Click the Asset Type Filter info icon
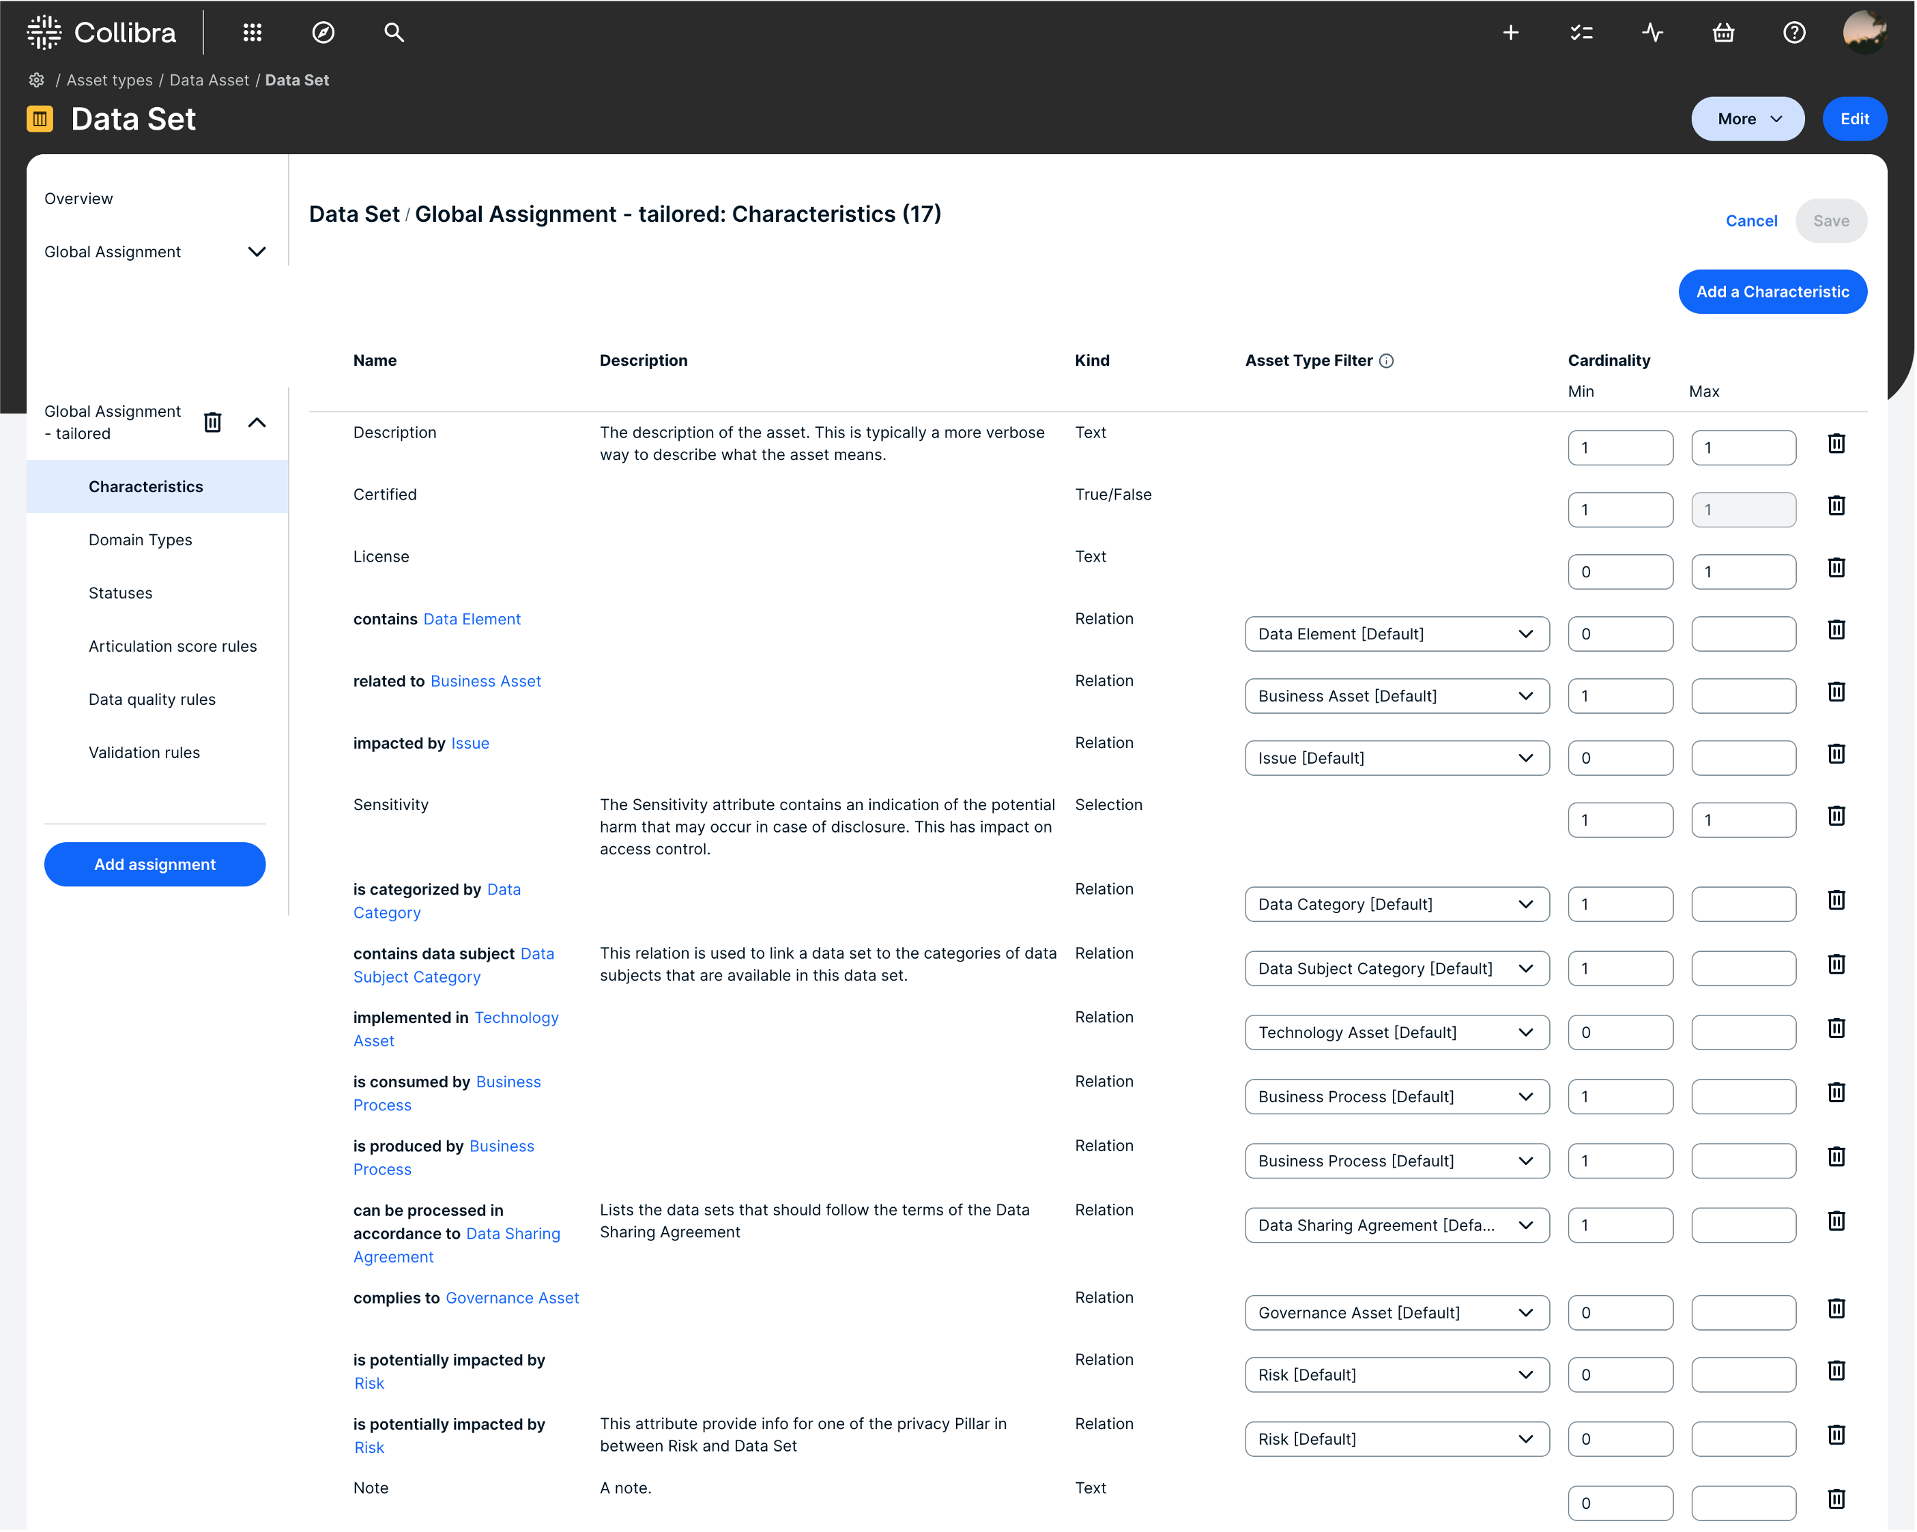 click(1386, 361)
